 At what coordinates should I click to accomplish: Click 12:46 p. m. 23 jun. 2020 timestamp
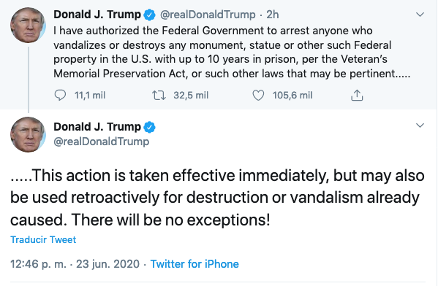point(75,264)
